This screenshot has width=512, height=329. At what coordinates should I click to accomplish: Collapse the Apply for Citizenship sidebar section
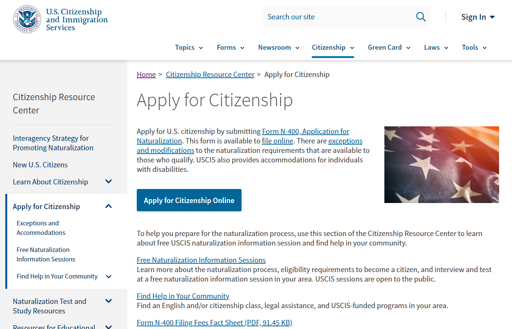(x=109, y=206)
